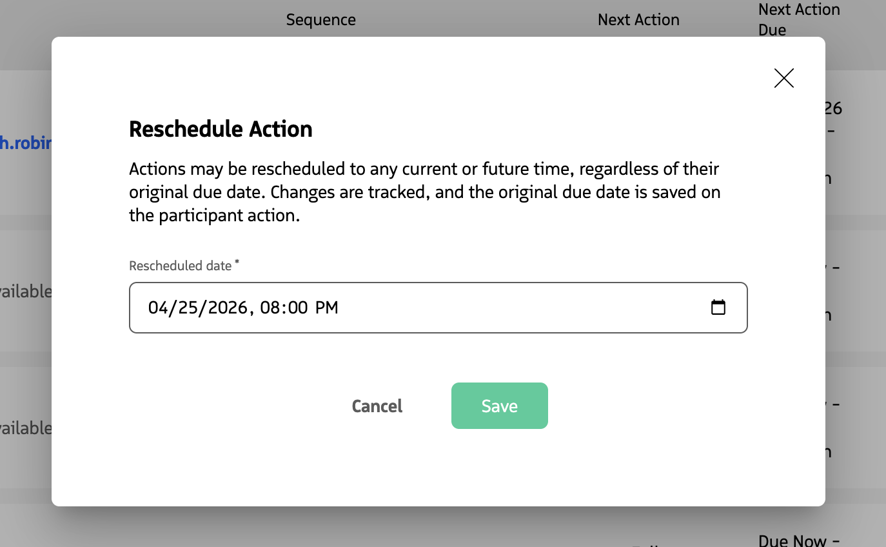
Task: Click the Cancel button
Action: 377,406
